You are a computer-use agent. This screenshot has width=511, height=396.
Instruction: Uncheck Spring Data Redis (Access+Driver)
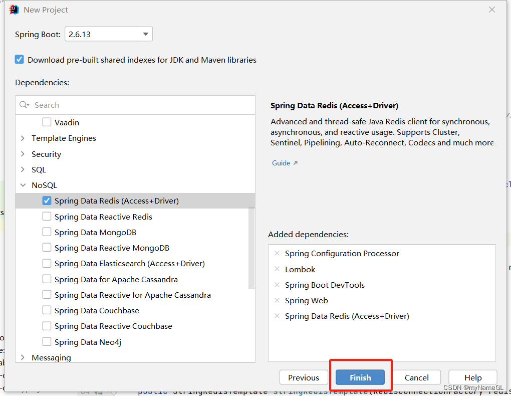point(47,201)
